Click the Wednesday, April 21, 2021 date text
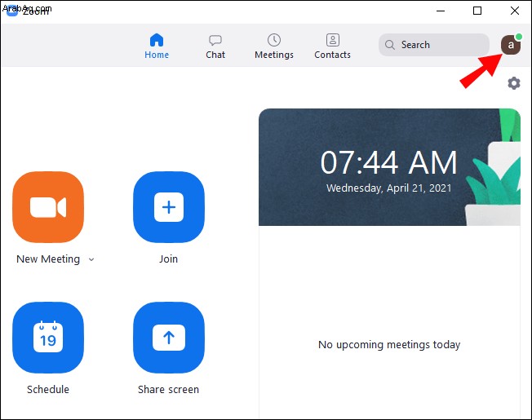This screenshot has height=420, width=532. [x=389, y=188]
